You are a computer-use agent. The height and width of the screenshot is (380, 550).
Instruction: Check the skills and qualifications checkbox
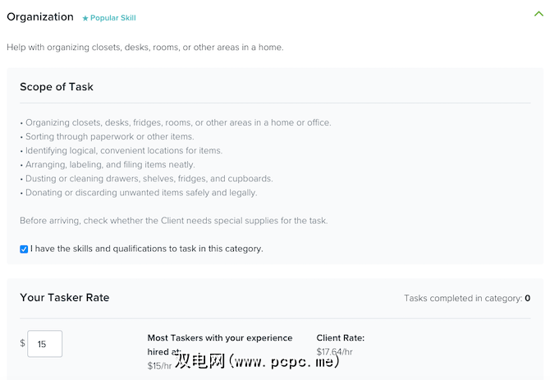(x=24, y=249)
